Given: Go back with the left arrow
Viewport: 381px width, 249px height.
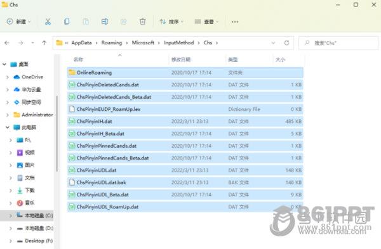Looking at the screenshot, I should click(7, 43).
